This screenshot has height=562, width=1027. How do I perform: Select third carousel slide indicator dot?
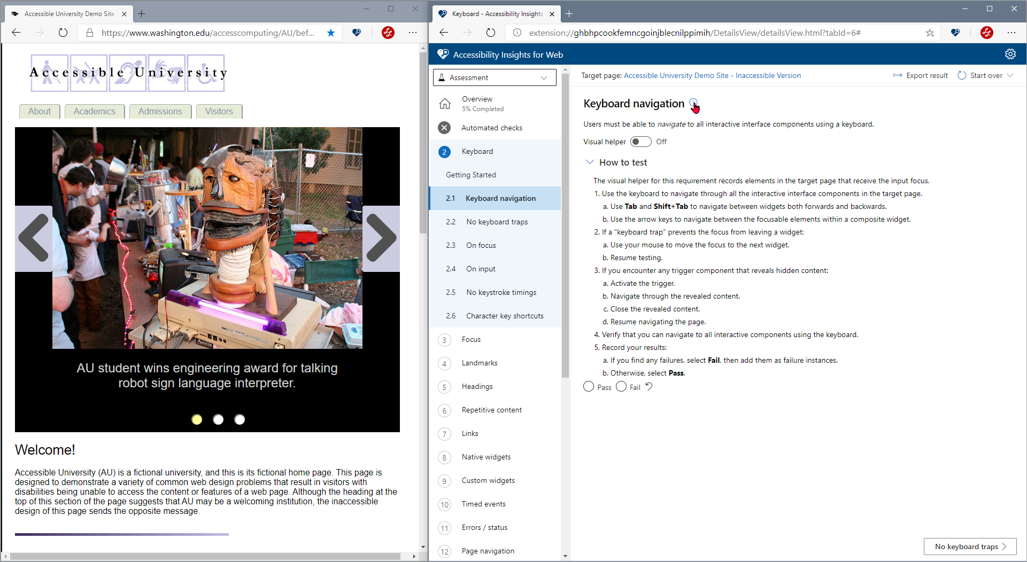coord(240,419)
